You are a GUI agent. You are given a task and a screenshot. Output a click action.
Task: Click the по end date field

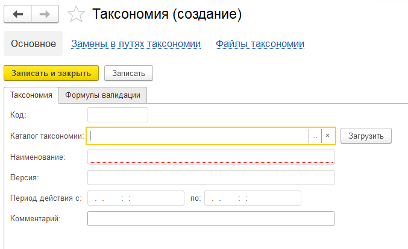[x=253, y=198]
